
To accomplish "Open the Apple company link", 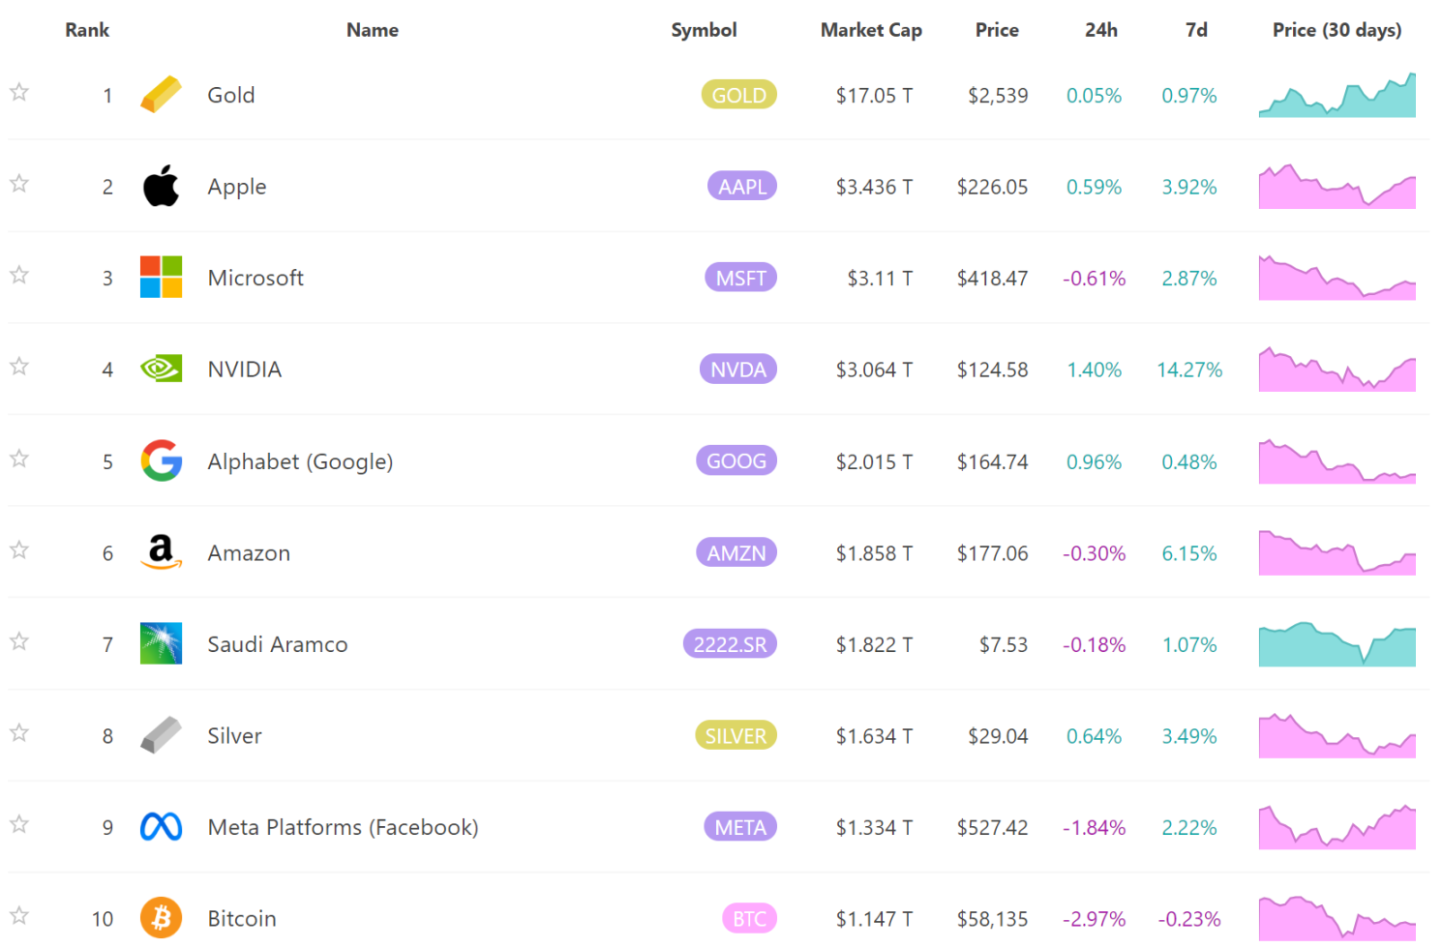I will (x=237, y=187).
